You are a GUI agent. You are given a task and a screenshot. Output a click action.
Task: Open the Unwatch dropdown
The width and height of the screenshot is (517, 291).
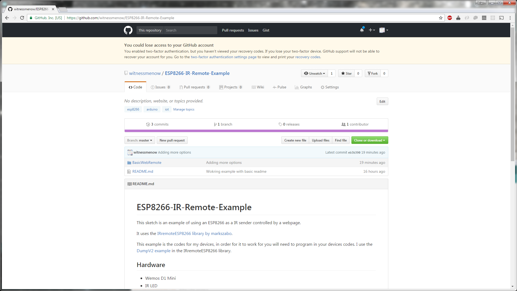314,73
